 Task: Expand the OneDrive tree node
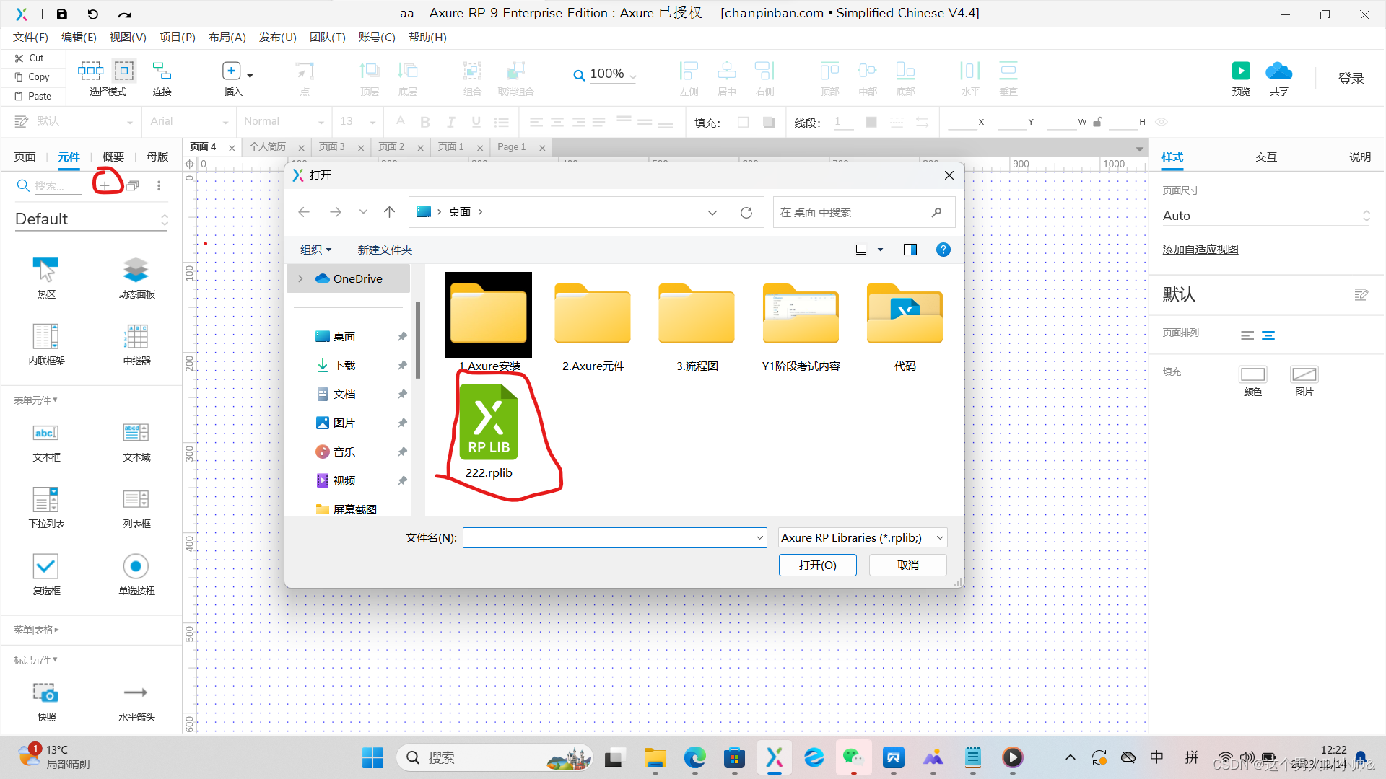[x=301, y=278]
